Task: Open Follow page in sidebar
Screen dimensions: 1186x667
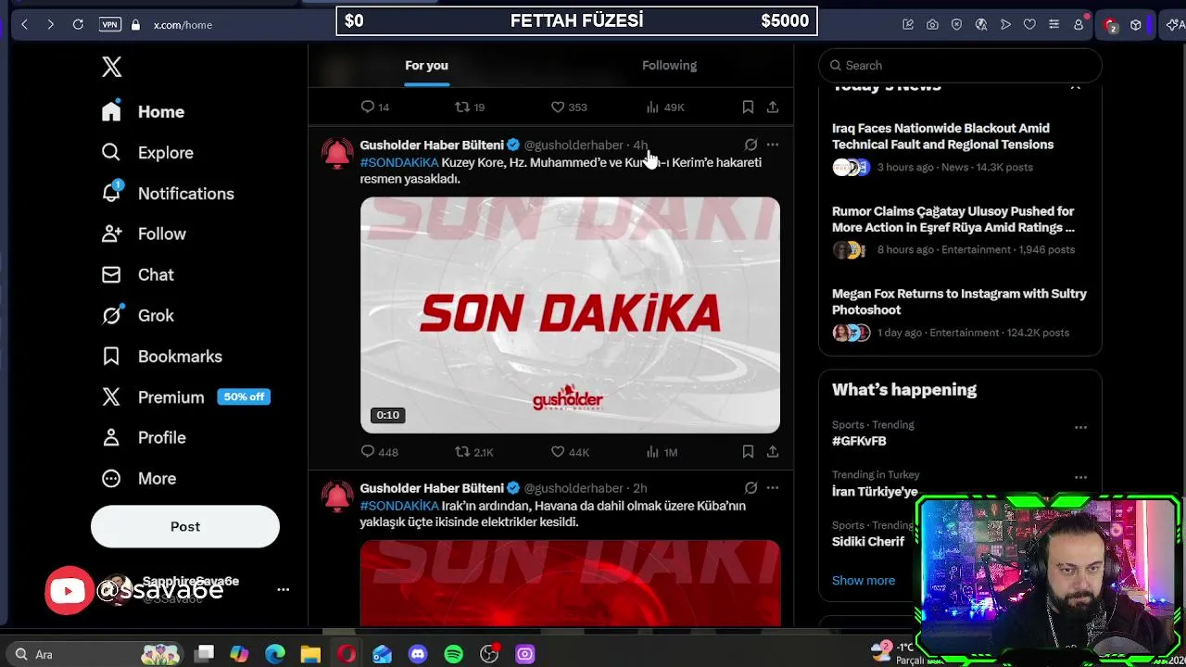Action: tap(144, 233)
